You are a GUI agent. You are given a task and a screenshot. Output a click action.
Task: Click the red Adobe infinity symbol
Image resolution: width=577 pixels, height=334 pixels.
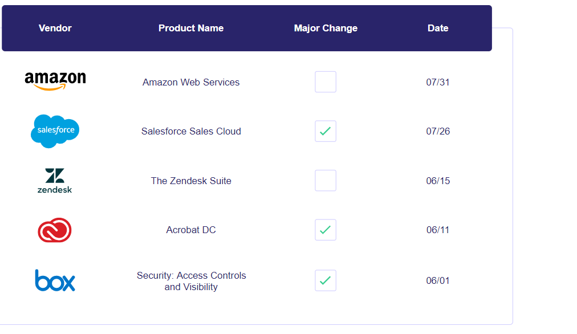[55, 230]
